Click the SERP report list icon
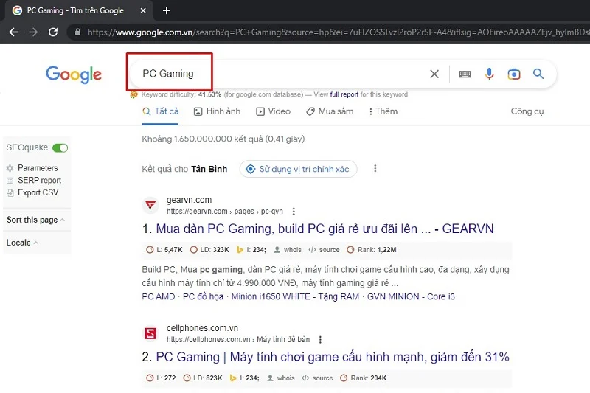The image size is (590, 393). [10, 181]
